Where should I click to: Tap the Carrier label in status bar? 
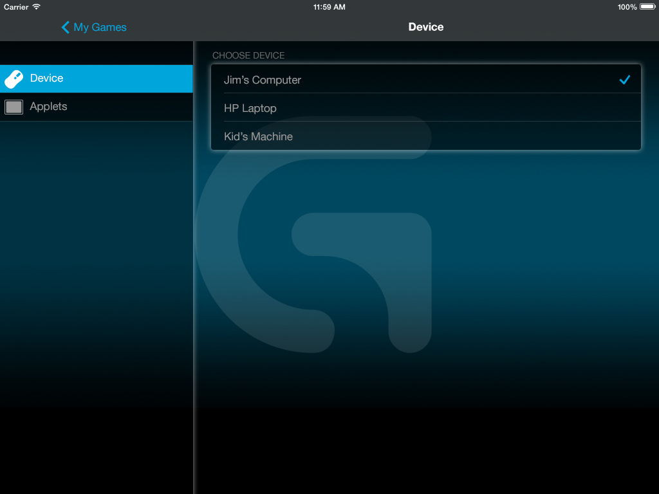pos(16,7)
